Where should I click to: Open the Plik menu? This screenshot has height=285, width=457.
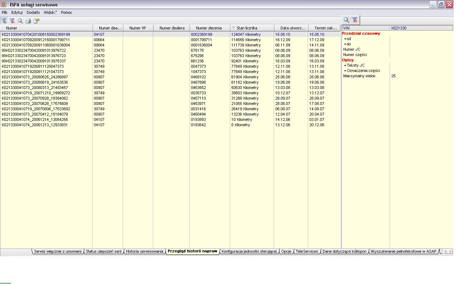click(5, 12)
